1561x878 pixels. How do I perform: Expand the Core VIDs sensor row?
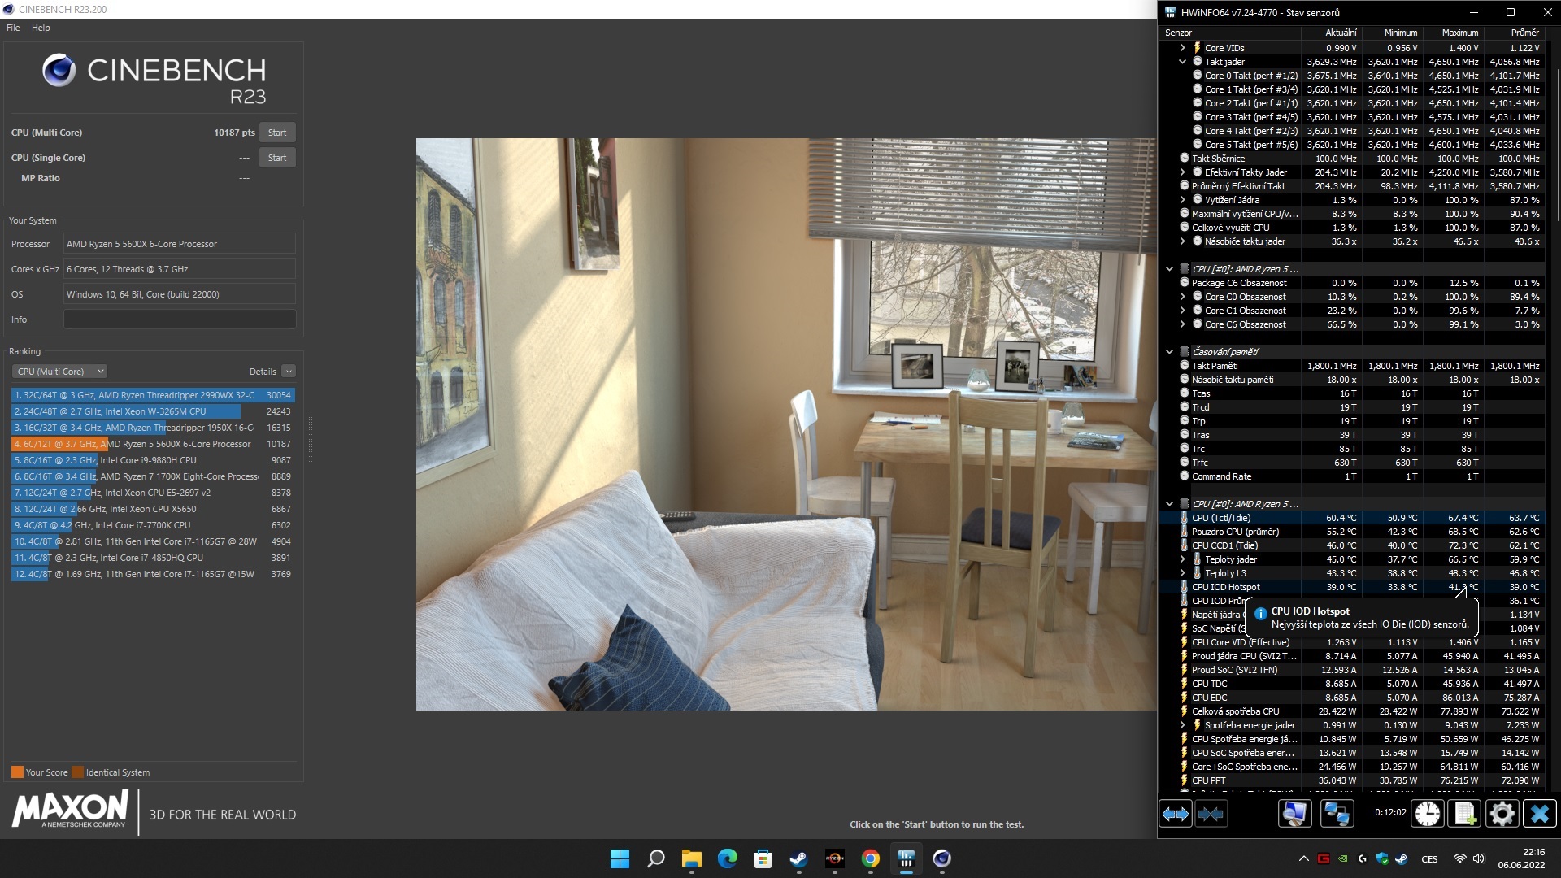click(1183, 48)
